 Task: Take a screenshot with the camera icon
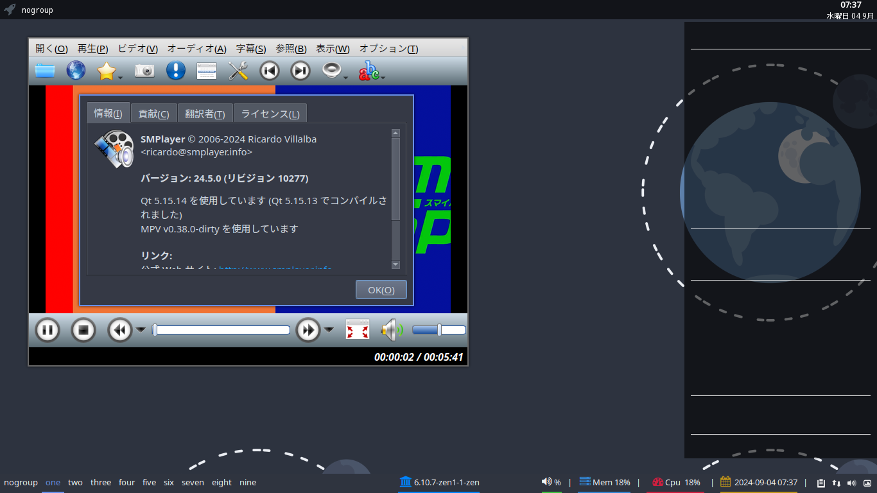click(144, 71)
